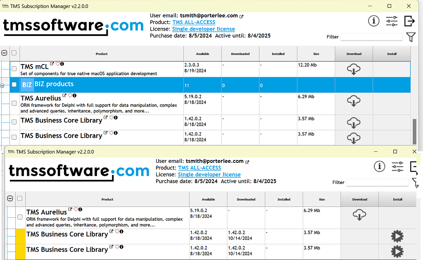
Task: Tick the checkbox for TMS mCL
Action: pos(14,69)
